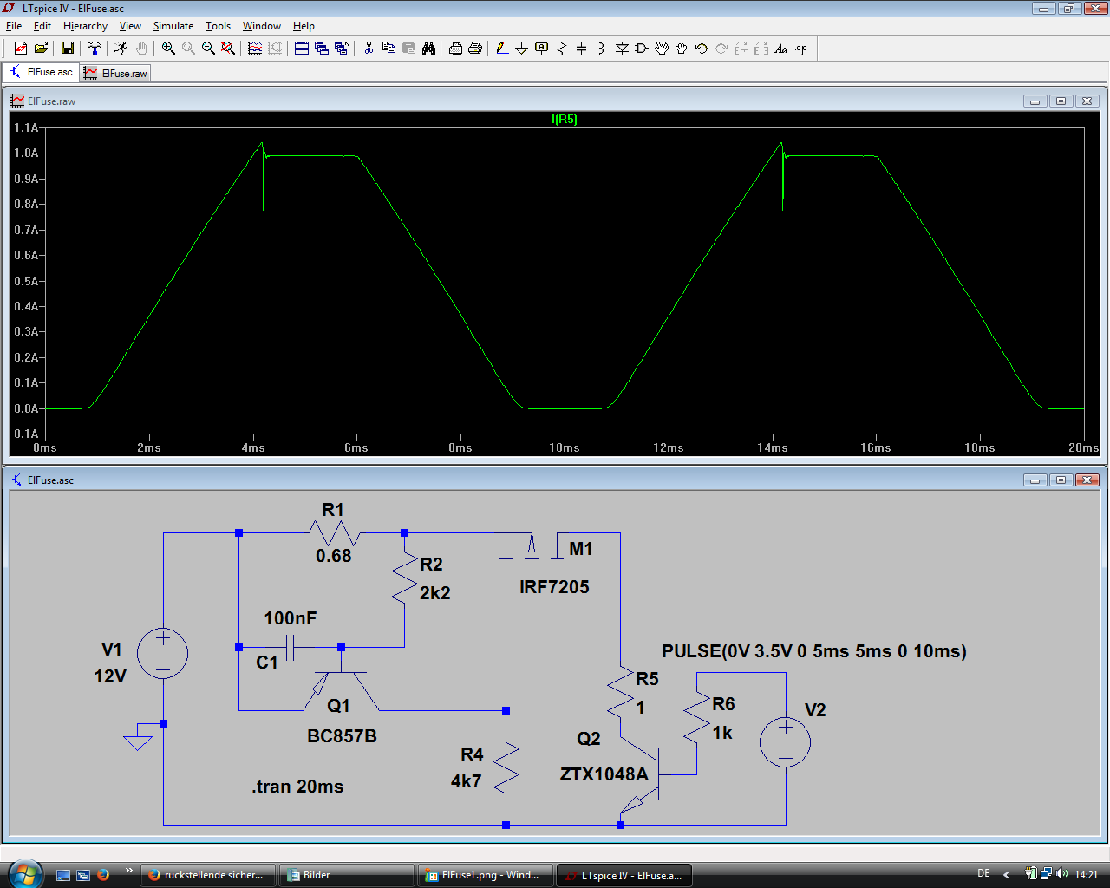Open the File menu
The width and height of the screenshot is (1110, 888).
(14, 26)
